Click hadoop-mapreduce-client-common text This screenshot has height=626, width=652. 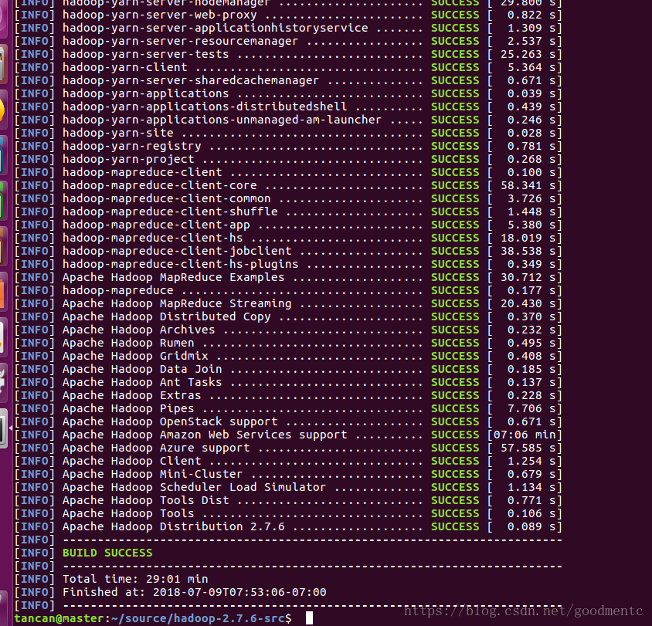click(166, 199)
